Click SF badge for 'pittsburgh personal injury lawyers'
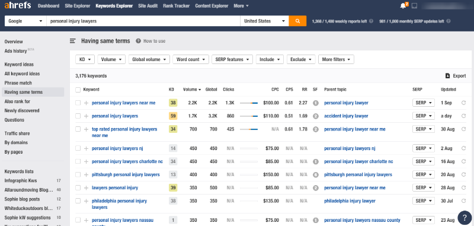The width and height of the screenshot is (474, 226). click(x=316, y=174)
